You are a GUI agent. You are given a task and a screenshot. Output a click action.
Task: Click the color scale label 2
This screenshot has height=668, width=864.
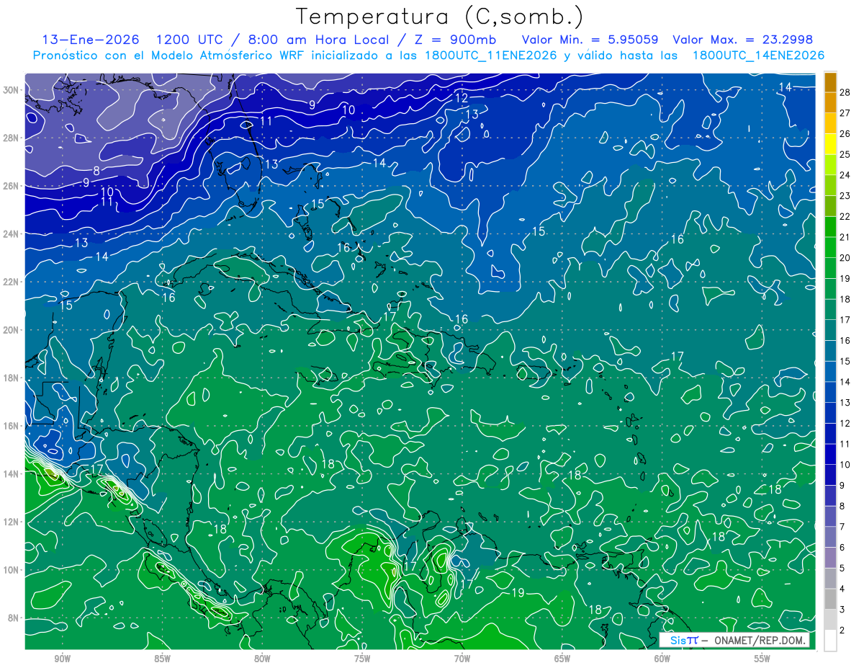(x=842, y=631)
